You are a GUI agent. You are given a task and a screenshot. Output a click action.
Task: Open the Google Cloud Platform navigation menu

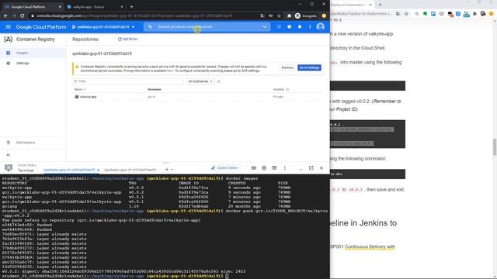point(9,27)
